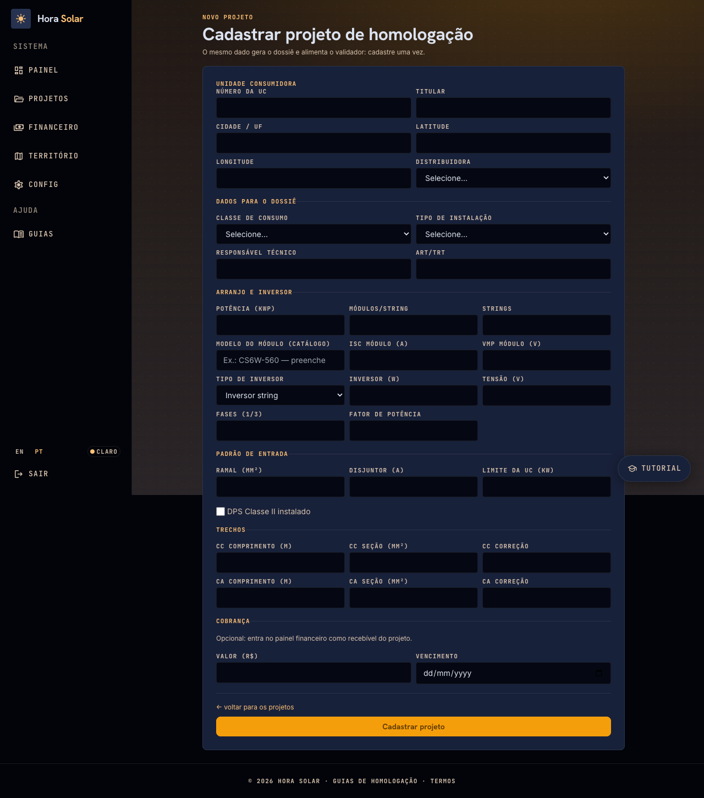Submit with Cadastrar projeto button

pos(414,727)
